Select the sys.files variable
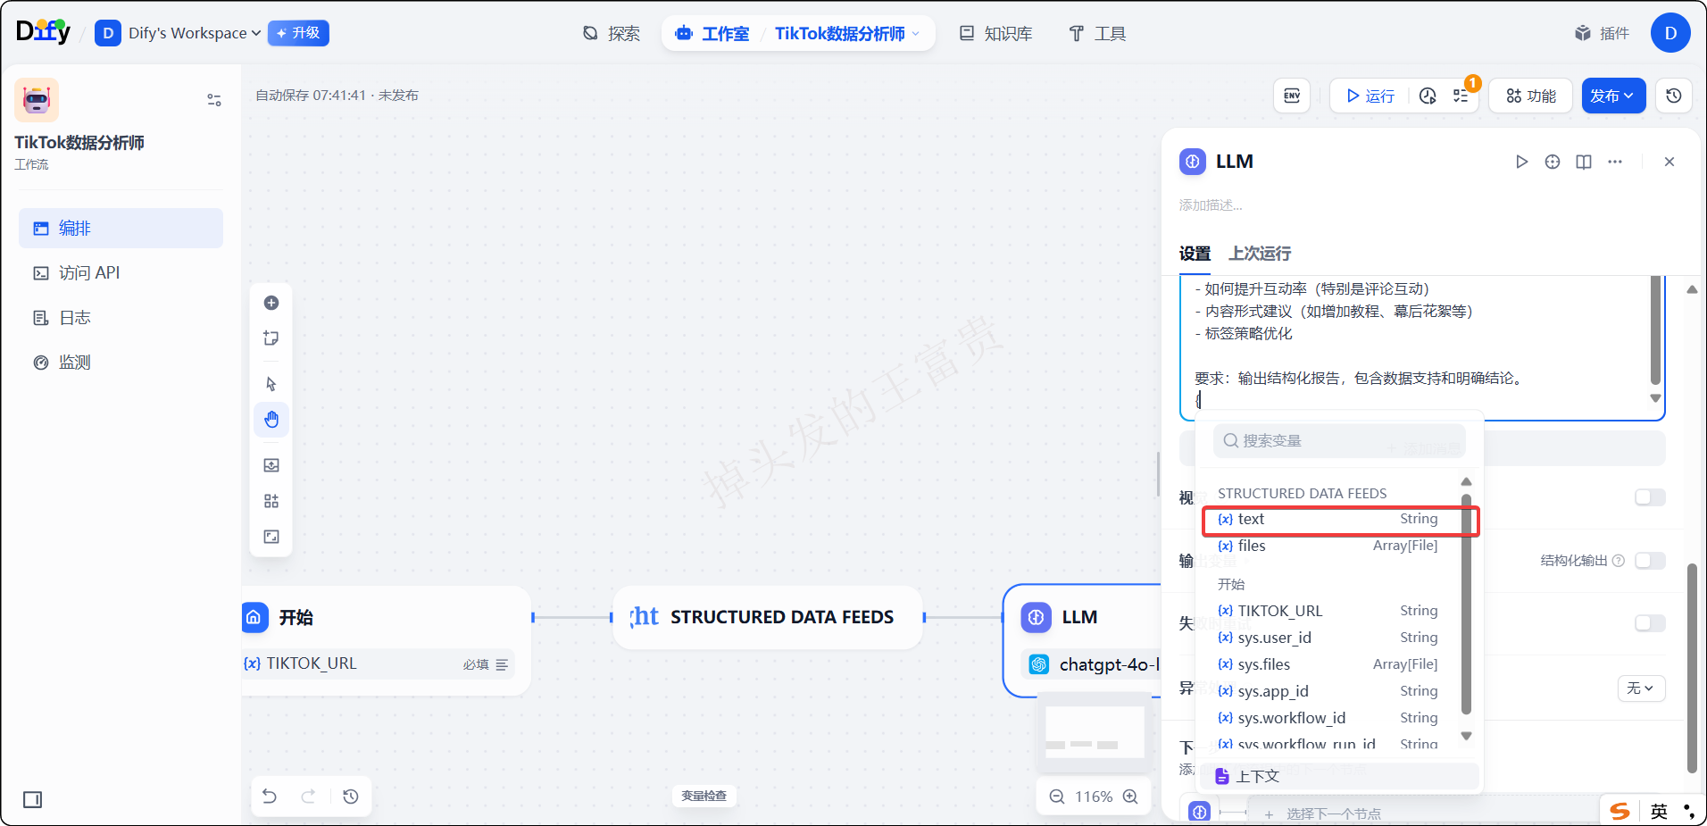Image resolution: width=1707 pixels, height=826 pixels. click(x=1330, y=664)
